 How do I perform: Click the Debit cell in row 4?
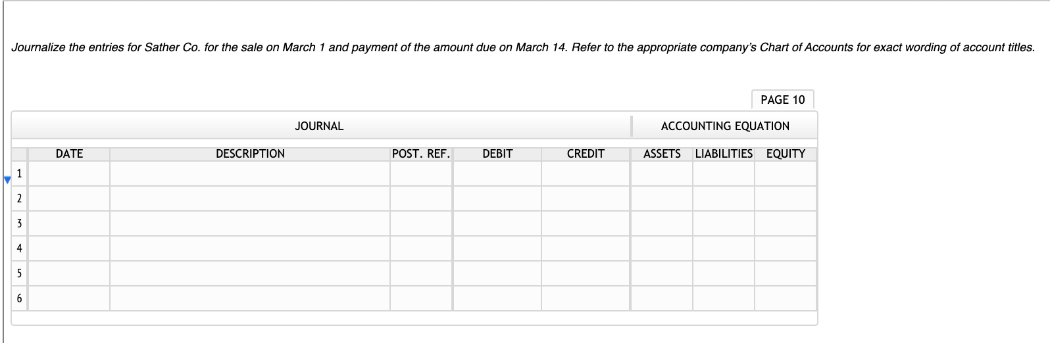pos(497,248)
